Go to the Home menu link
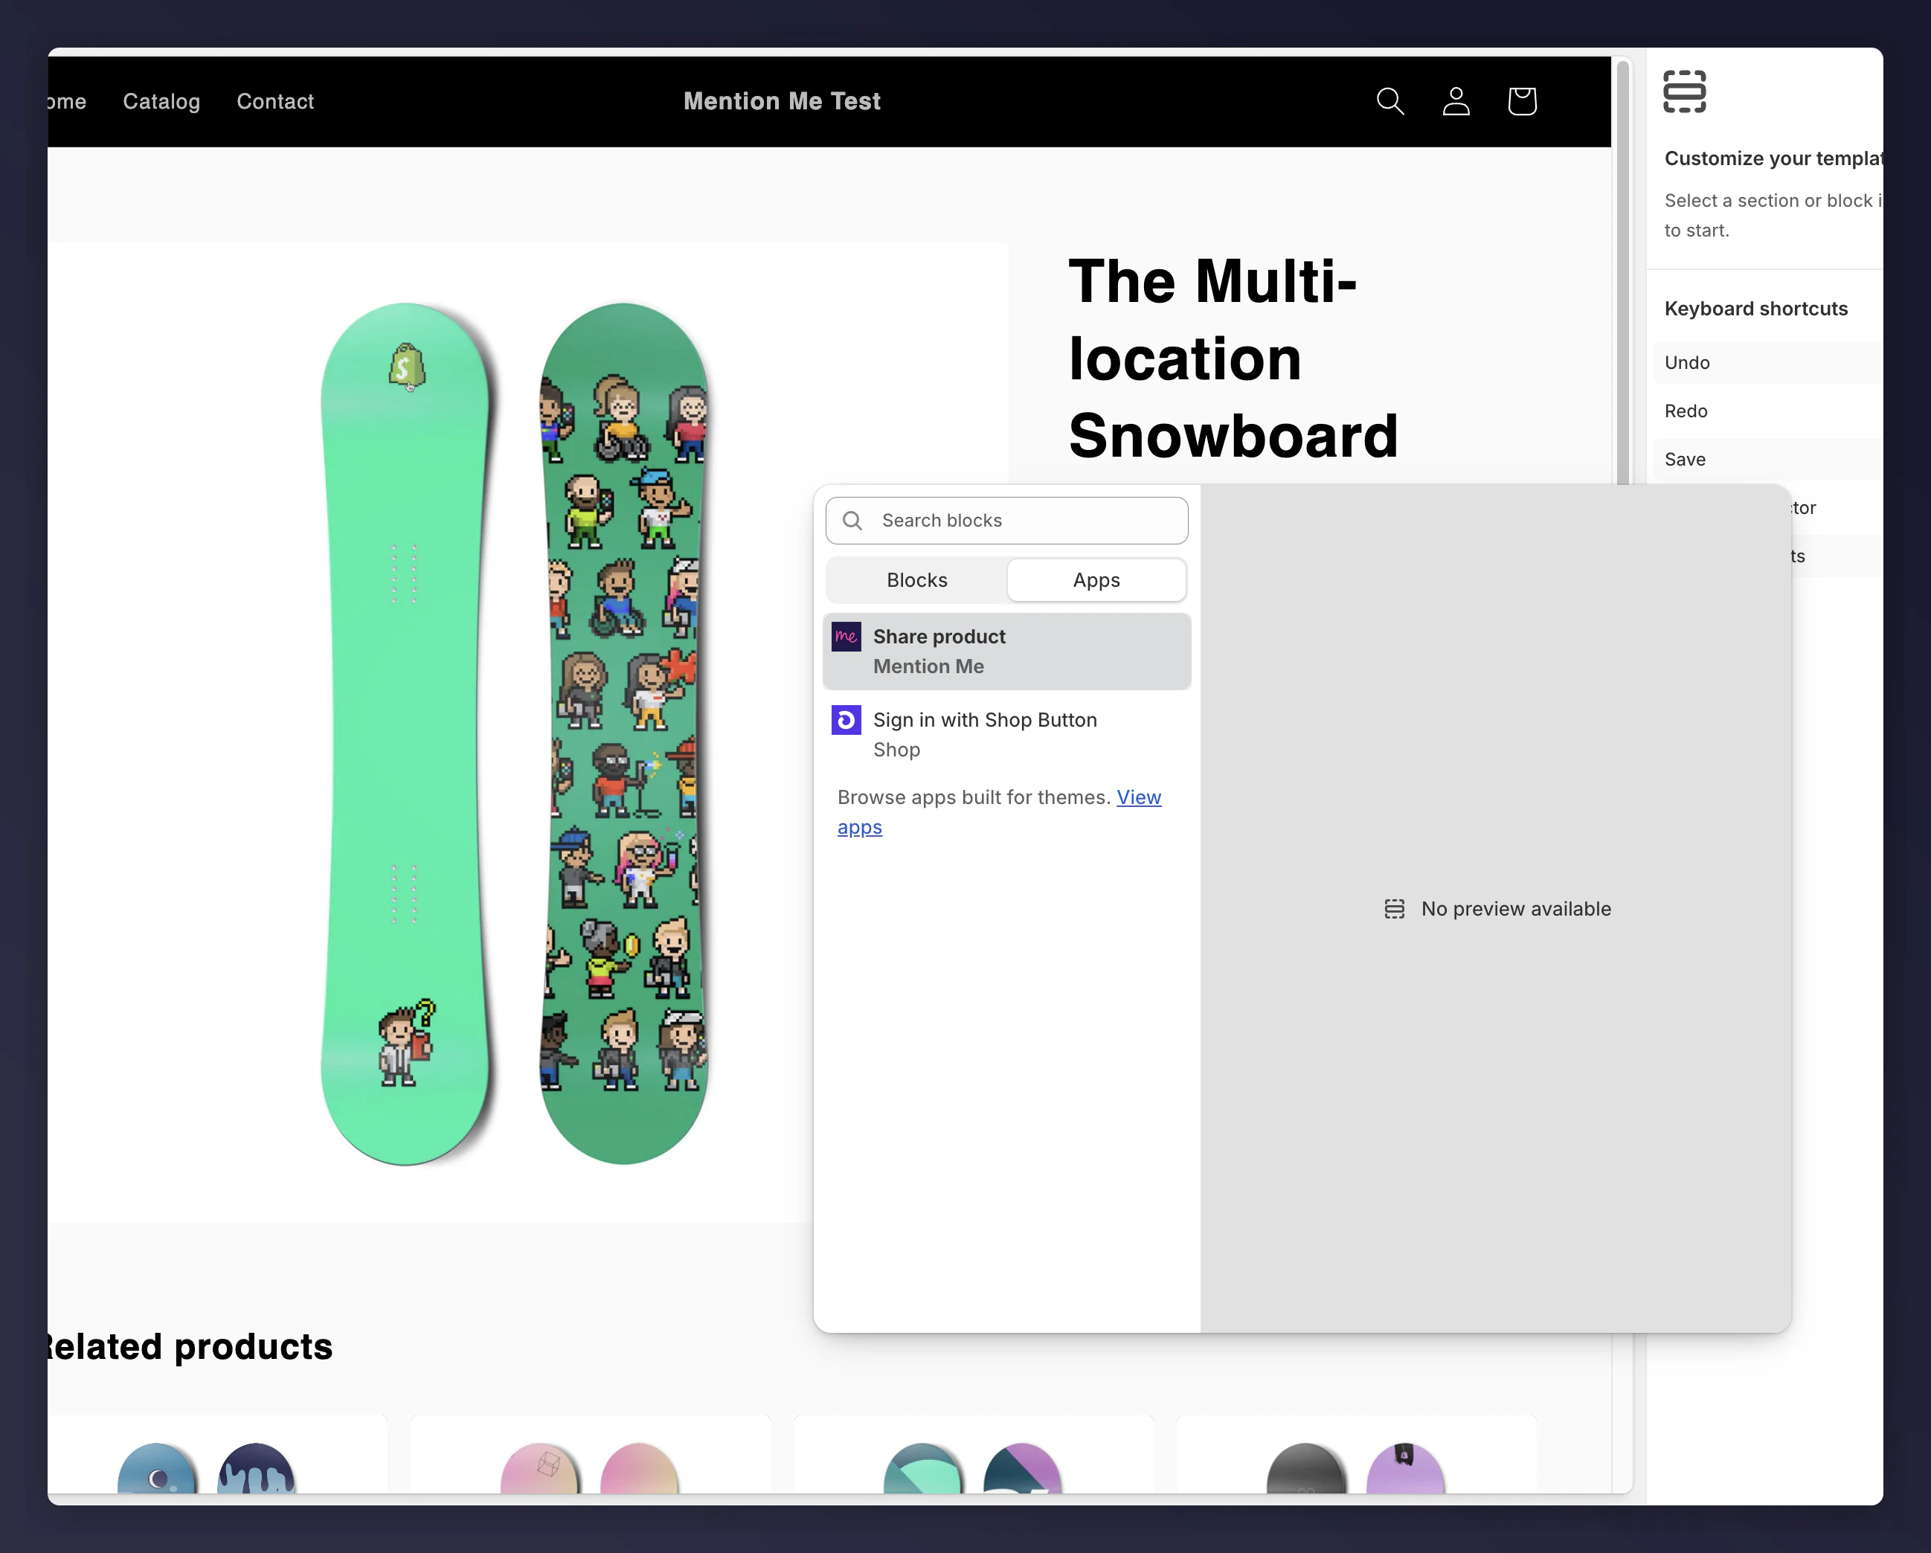The height and width of the screenshot is (1553, 1931). click(67, 101)
